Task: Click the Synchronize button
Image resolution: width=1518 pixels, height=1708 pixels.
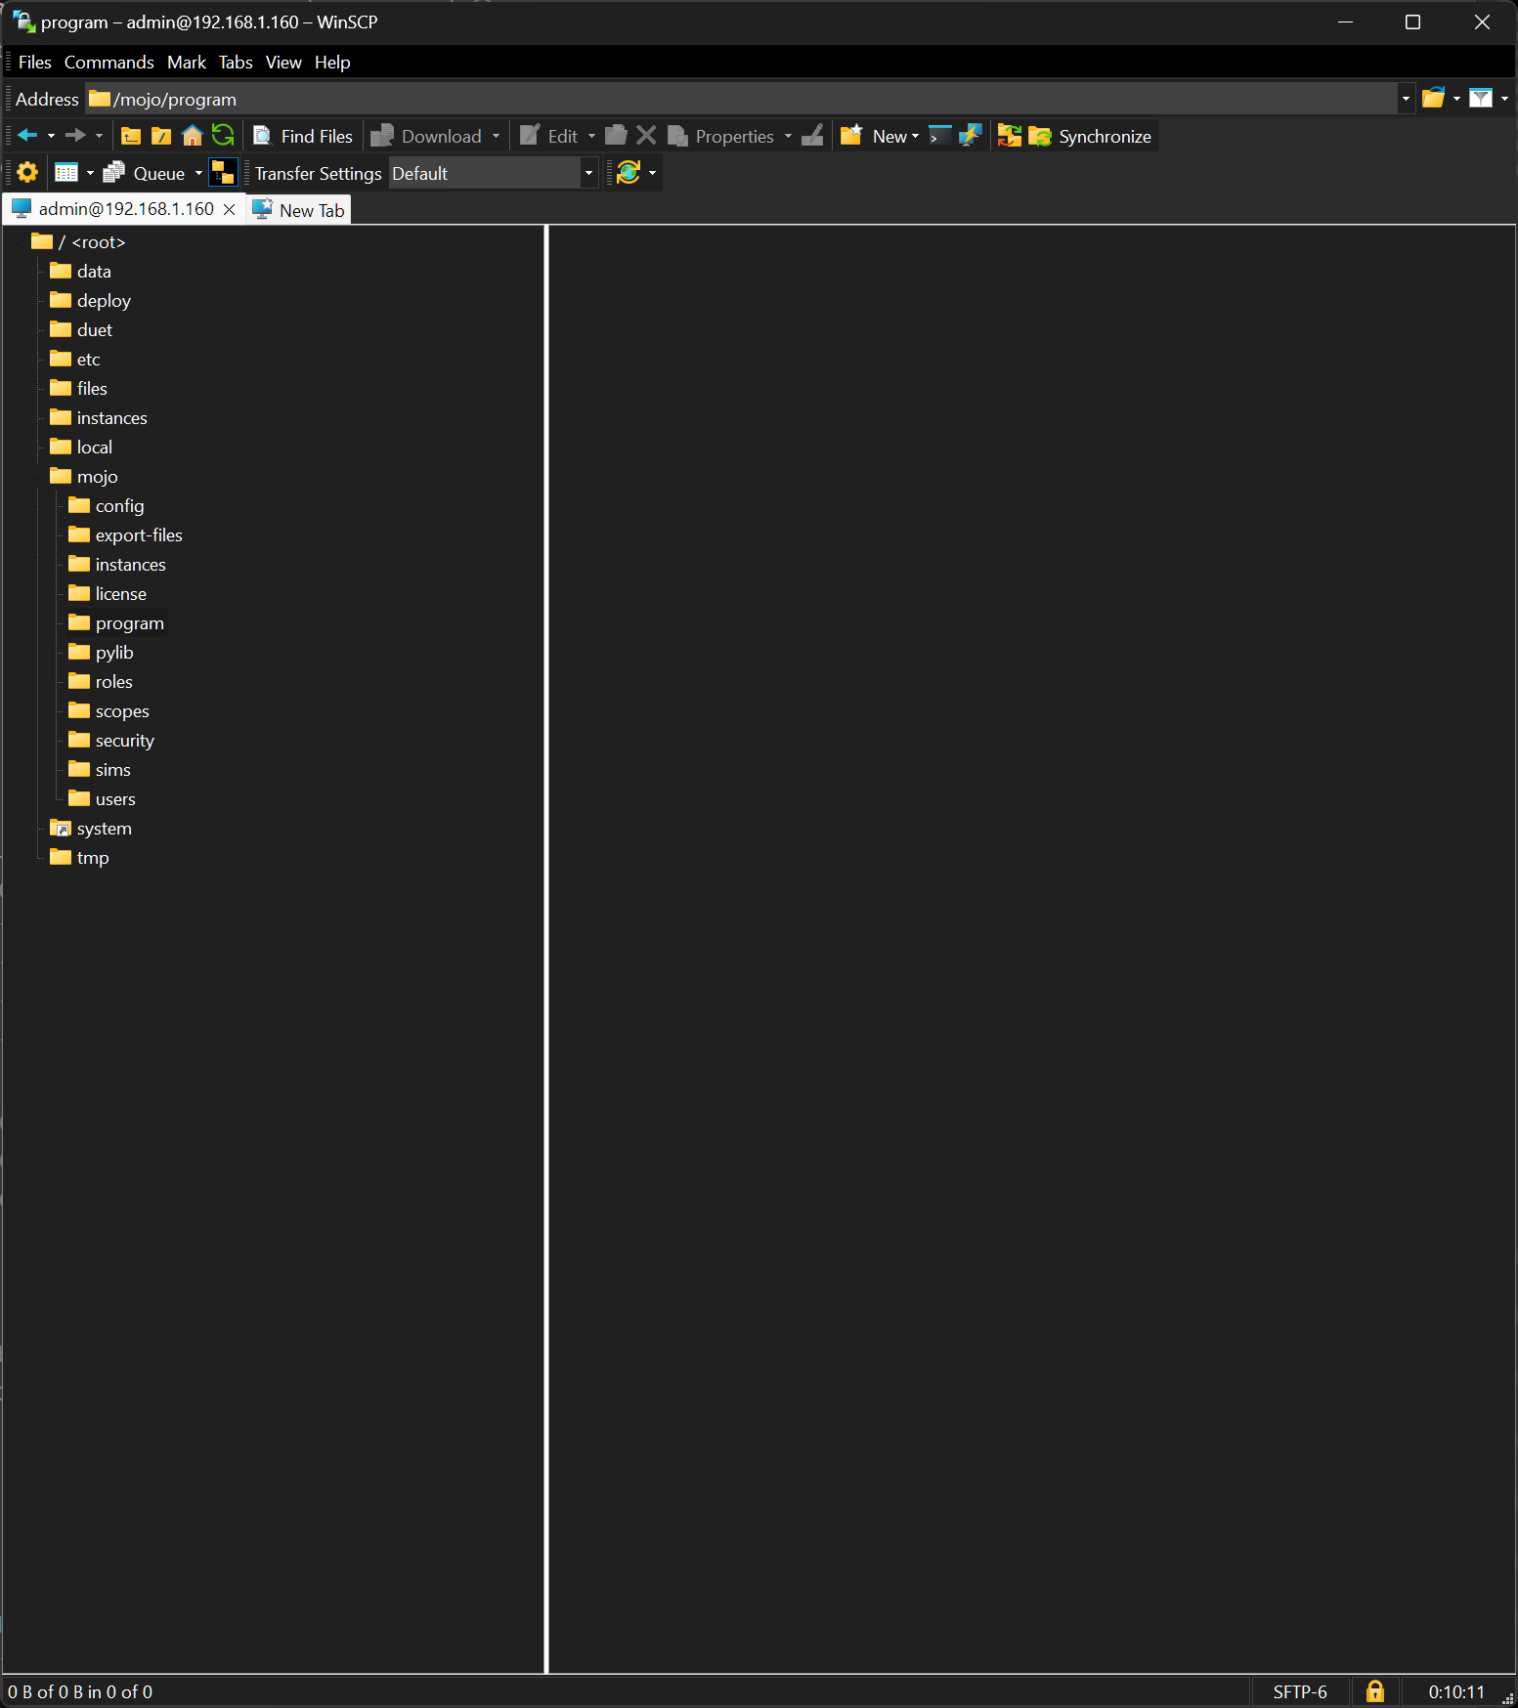Action: tap(1091, 136)
